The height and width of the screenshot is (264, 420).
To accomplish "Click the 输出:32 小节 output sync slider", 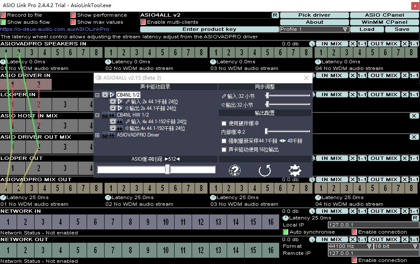I will point(287,104).
